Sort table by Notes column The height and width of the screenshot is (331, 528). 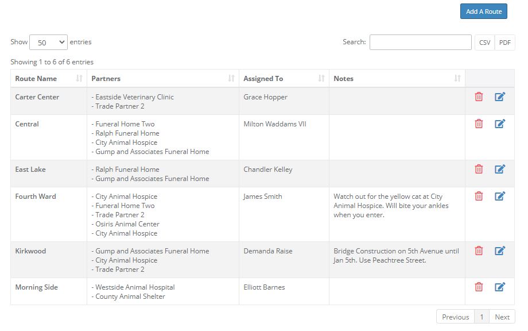tap(397, 78)
